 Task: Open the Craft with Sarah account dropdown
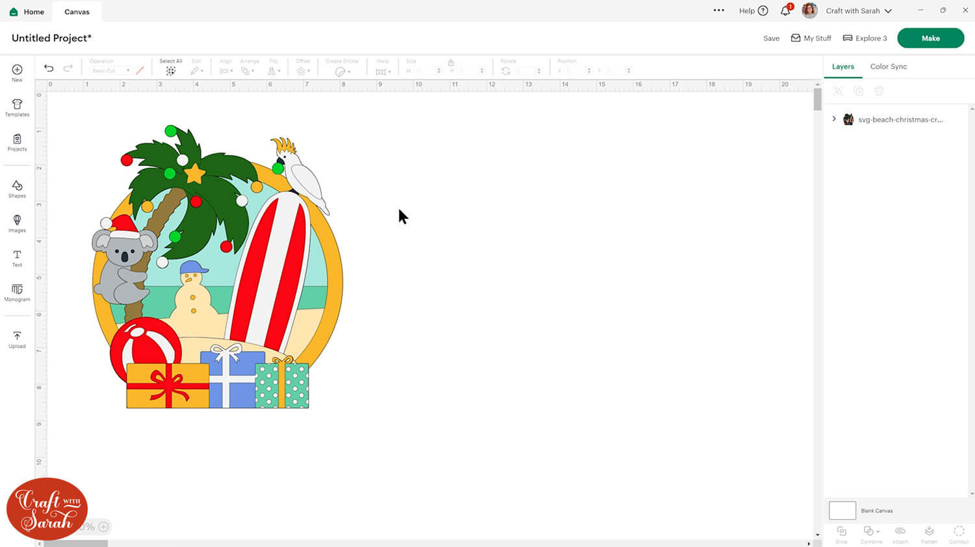858,11
